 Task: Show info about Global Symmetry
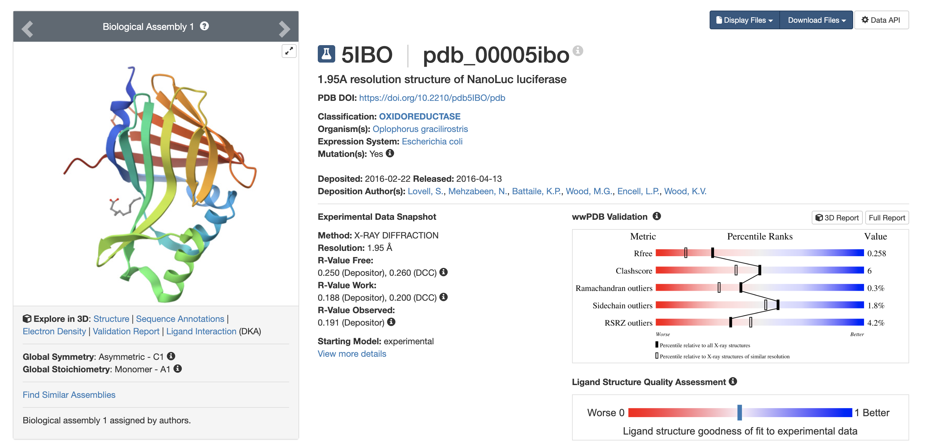[171, 356]
